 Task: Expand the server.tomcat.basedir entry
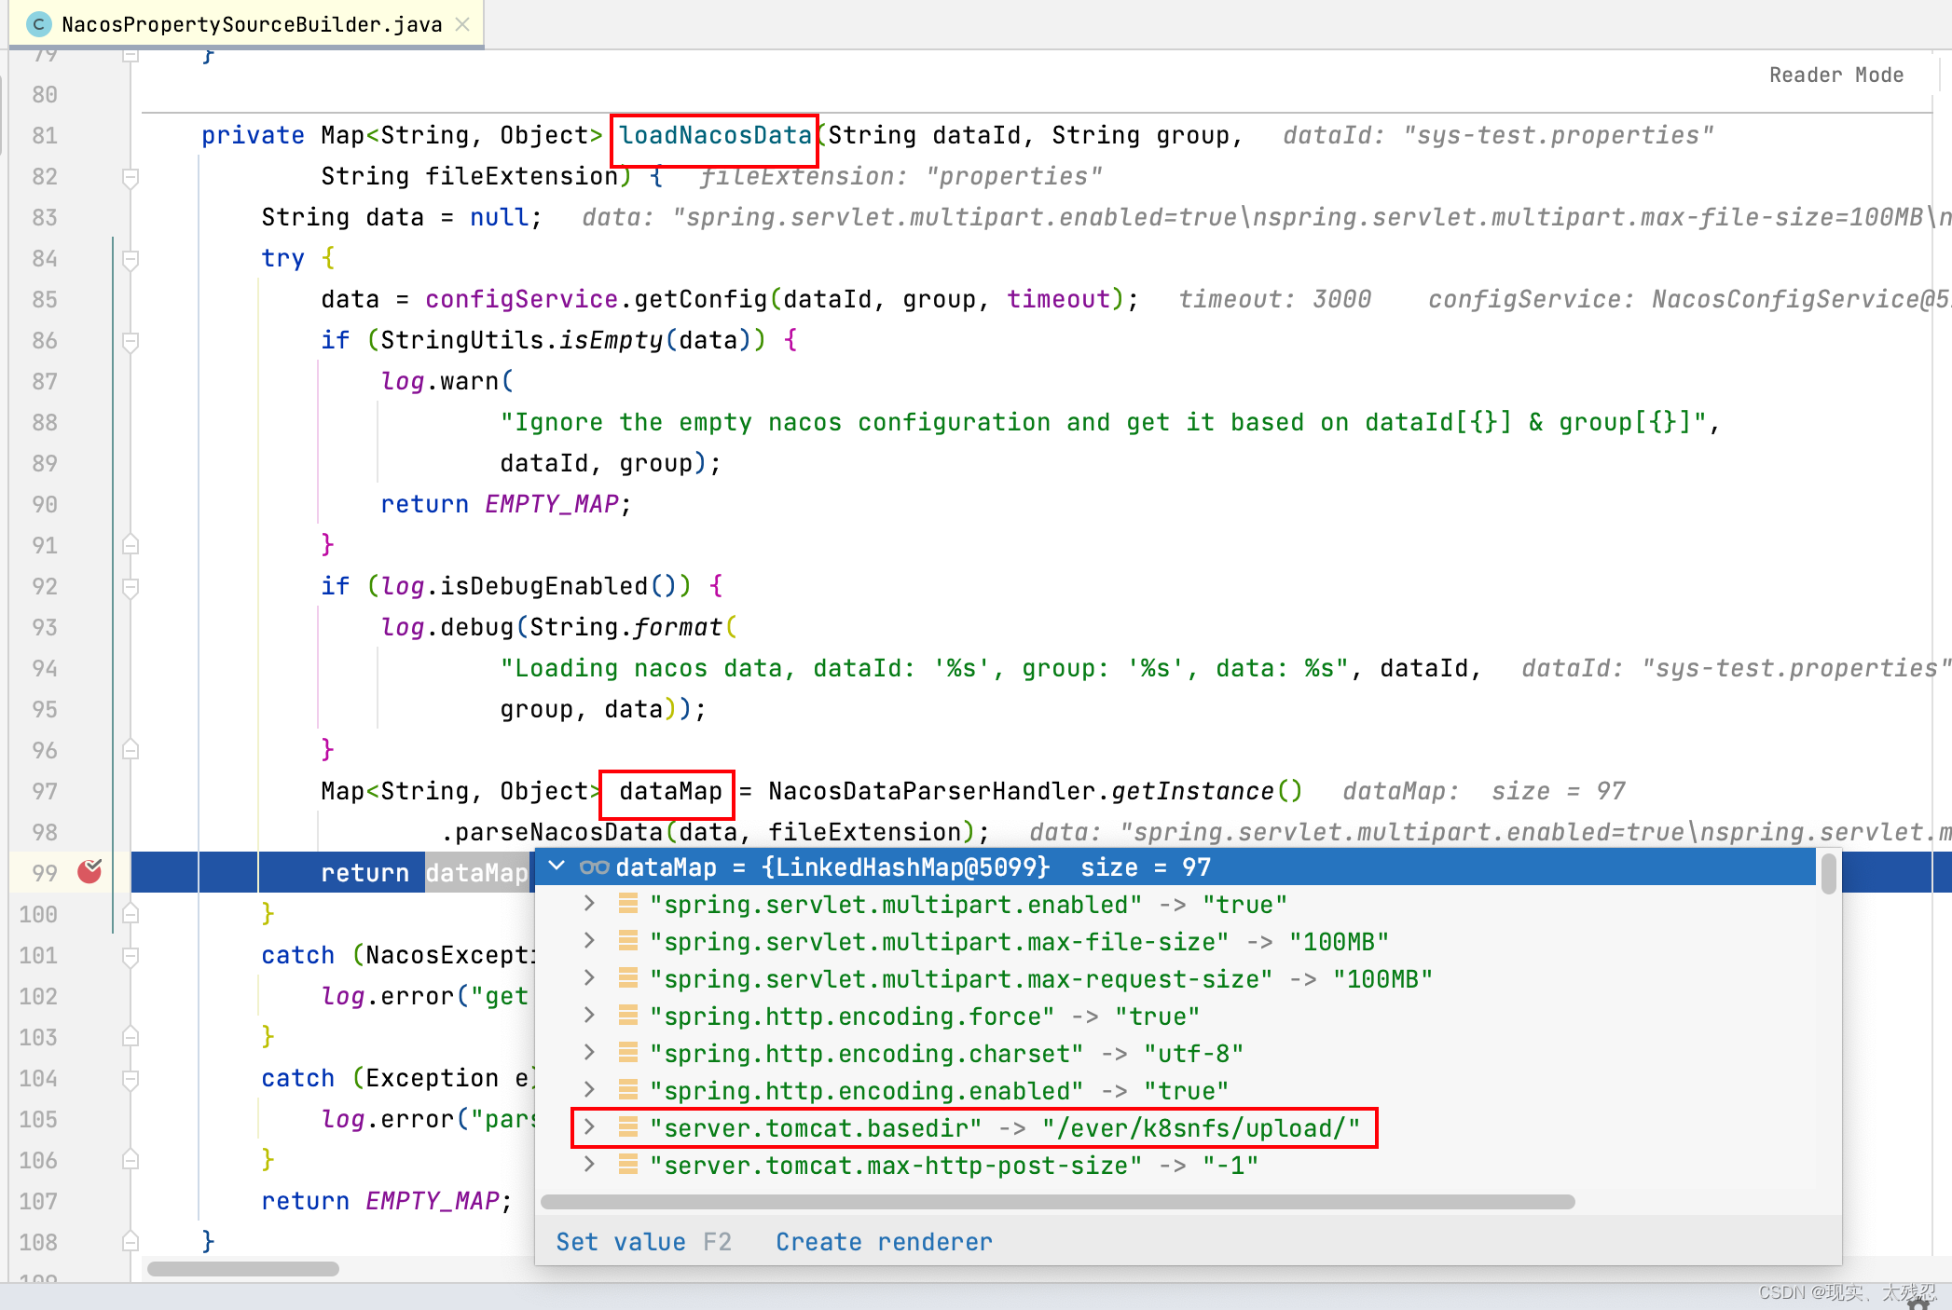(x=588, y=1127)
